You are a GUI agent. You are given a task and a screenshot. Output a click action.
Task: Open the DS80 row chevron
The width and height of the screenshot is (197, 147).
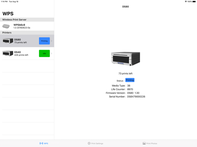click(x=51, y=41)
